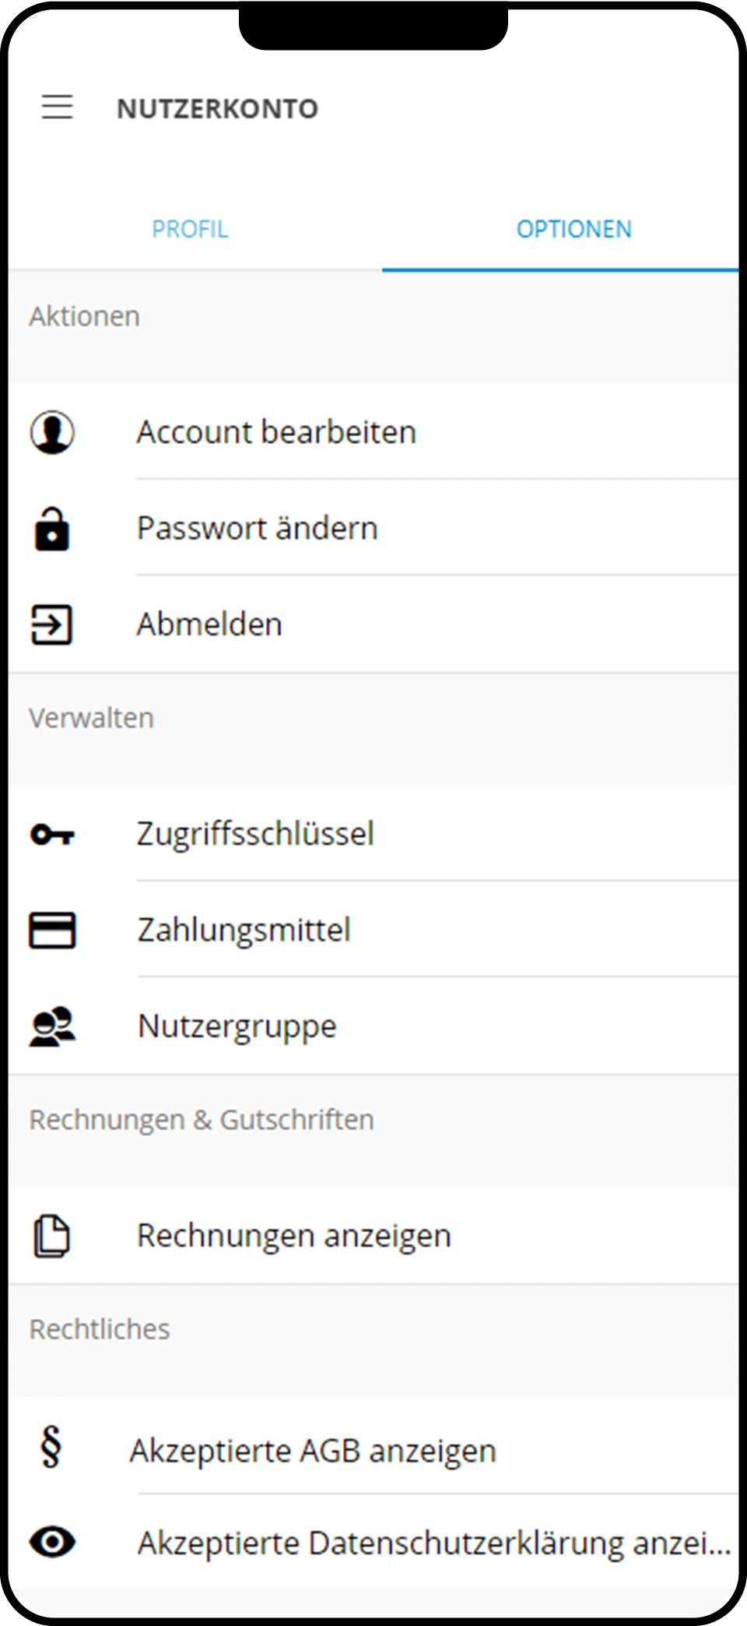
Task: Tap the group icon next to Nutzergruppe
Action: click(52, 1026)
